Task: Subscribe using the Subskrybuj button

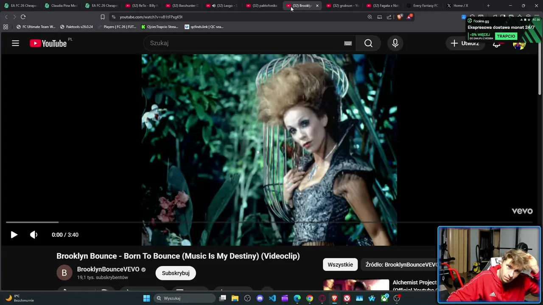Action: click(176, 273)
